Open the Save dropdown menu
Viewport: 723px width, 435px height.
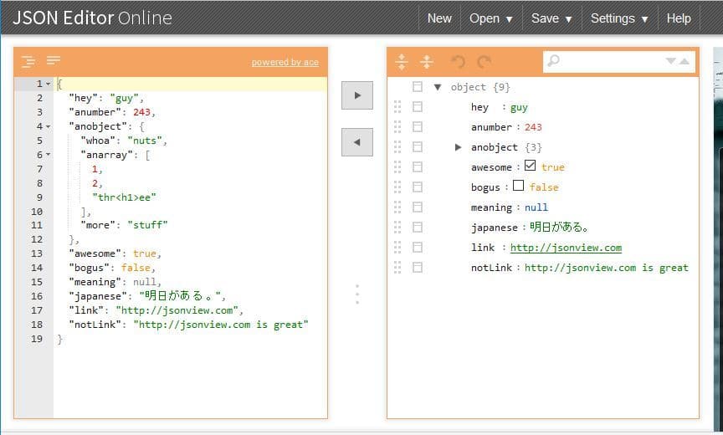tap(551, 18)
